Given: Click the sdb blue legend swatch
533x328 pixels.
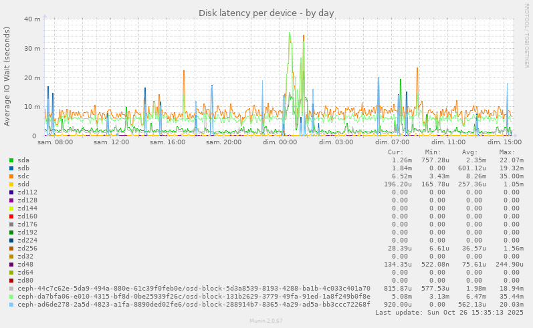Looking at the screenshot, I should tap(11, 168).
